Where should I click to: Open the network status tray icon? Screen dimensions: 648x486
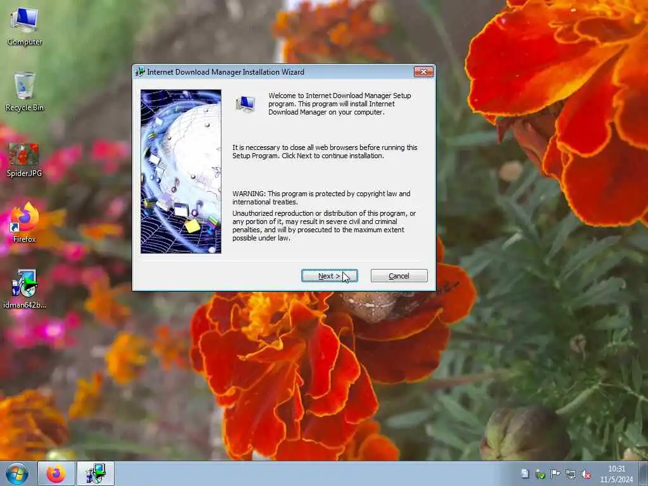pos(571,474)
